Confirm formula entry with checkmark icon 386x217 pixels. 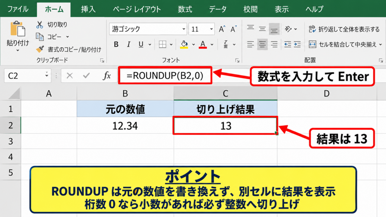pyautogui.click(x=87, y=76)
